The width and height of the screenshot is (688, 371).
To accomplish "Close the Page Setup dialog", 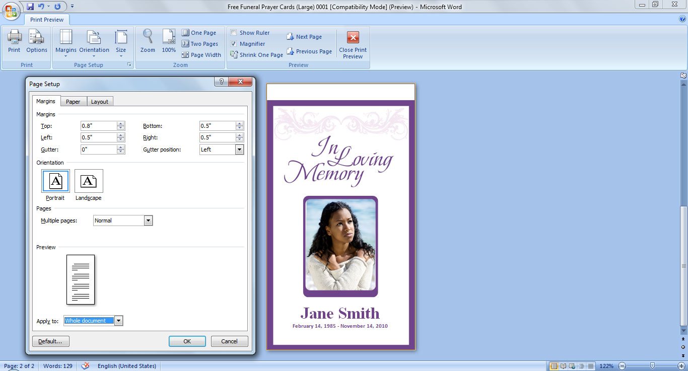I will pyautogui.click(x=240, y=82).
